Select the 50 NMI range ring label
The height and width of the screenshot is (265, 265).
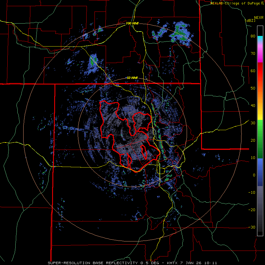(132, 78)
